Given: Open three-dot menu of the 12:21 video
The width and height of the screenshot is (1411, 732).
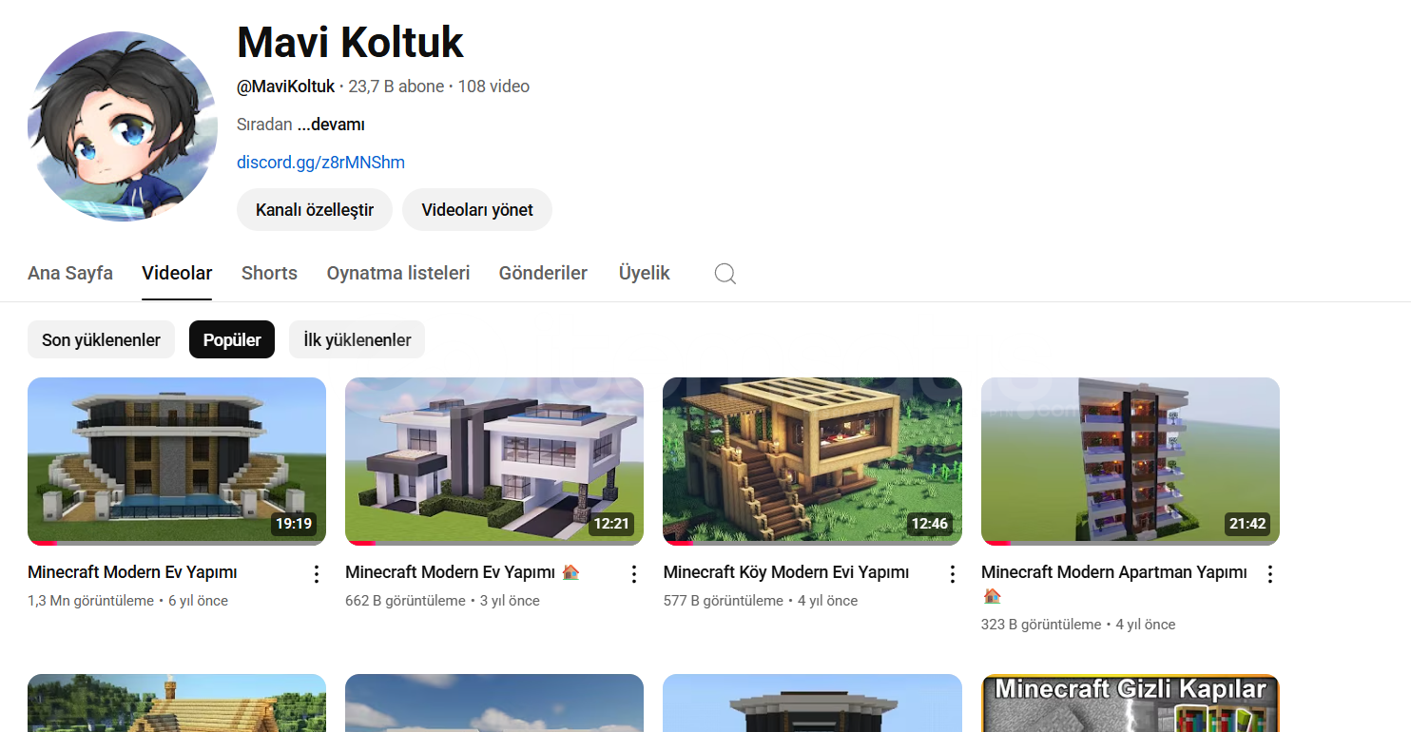Looking at the screenshot, I should coord(634,574).
